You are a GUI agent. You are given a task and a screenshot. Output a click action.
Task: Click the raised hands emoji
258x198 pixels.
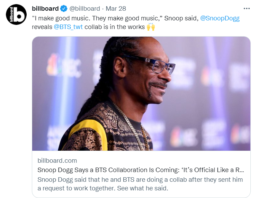coord(151,27)
